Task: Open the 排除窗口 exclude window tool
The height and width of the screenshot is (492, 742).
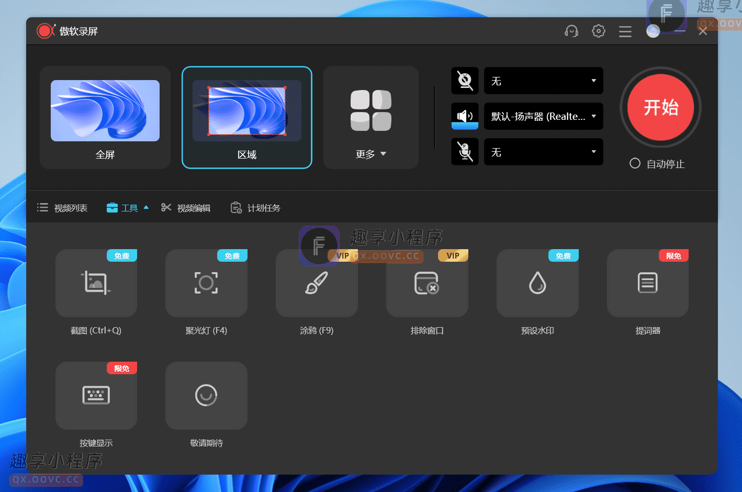Action: [x=427, y=283]
